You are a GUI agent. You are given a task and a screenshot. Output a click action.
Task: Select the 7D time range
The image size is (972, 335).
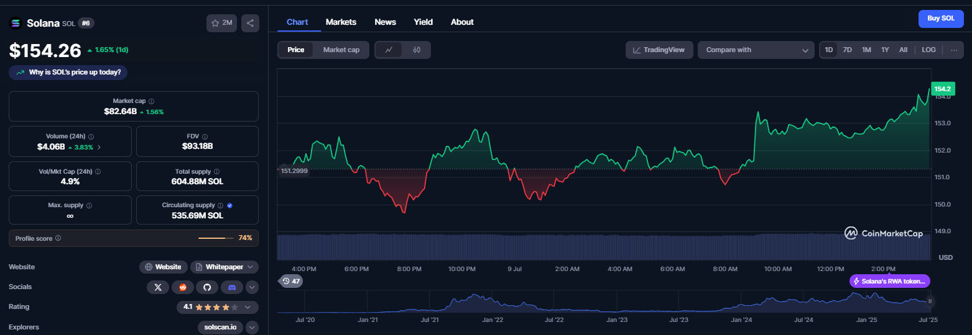(x=847, y=50)
